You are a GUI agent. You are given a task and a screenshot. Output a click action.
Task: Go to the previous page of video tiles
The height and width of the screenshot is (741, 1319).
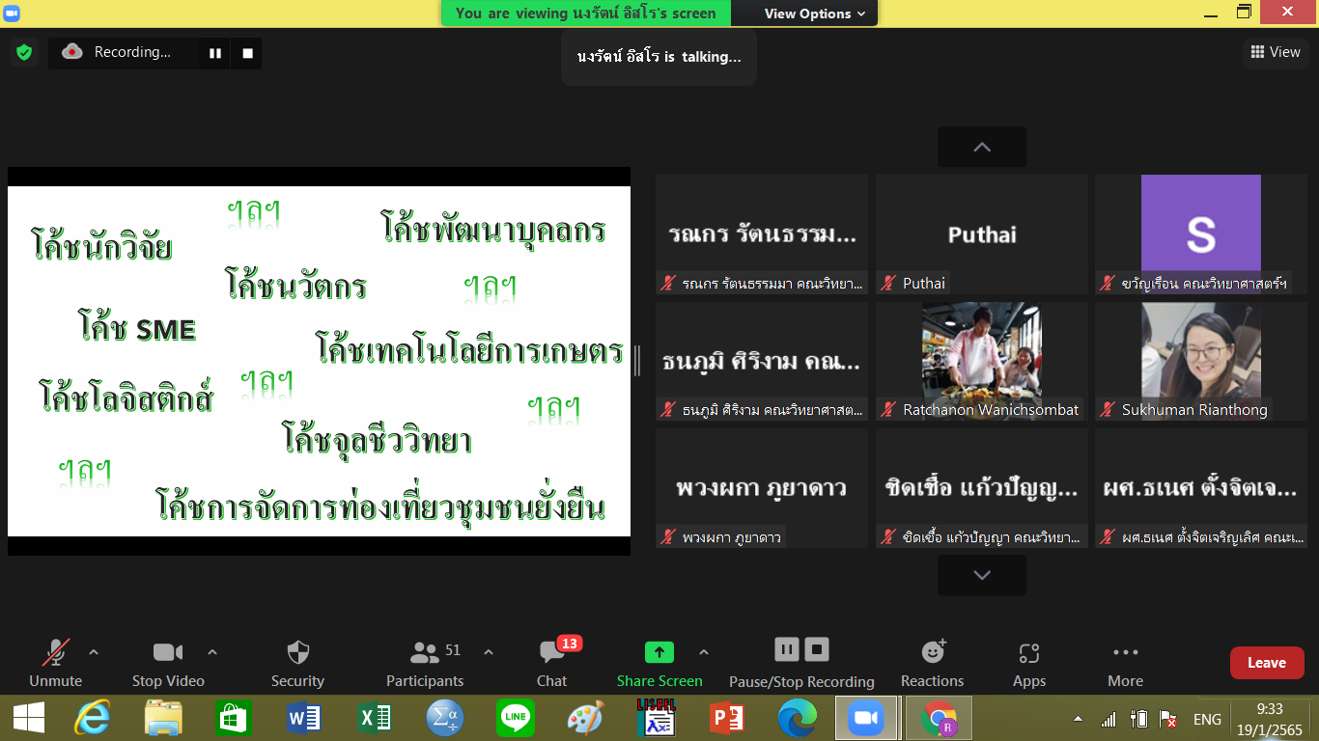982,147
